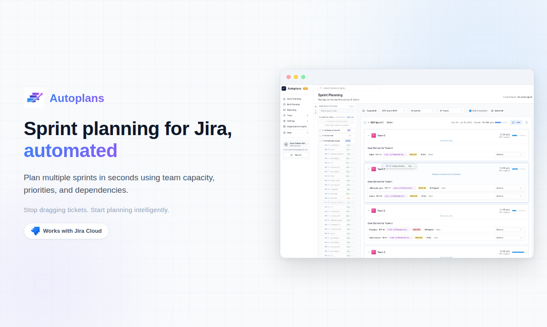
Task: Collapse Team 0 section chevron
Action: tap(368, 136)
